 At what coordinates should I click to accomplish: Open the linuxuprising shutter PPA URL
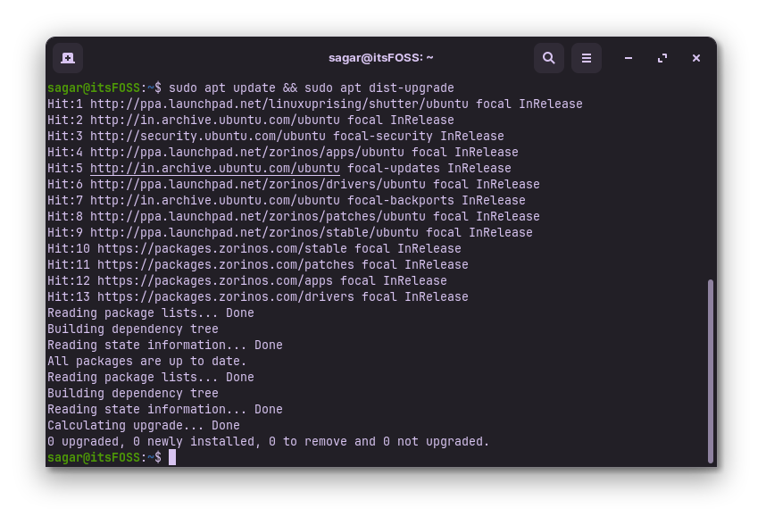[279, 104]
